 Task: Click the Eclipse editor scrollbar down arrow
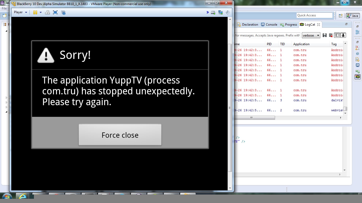point(345,170)
